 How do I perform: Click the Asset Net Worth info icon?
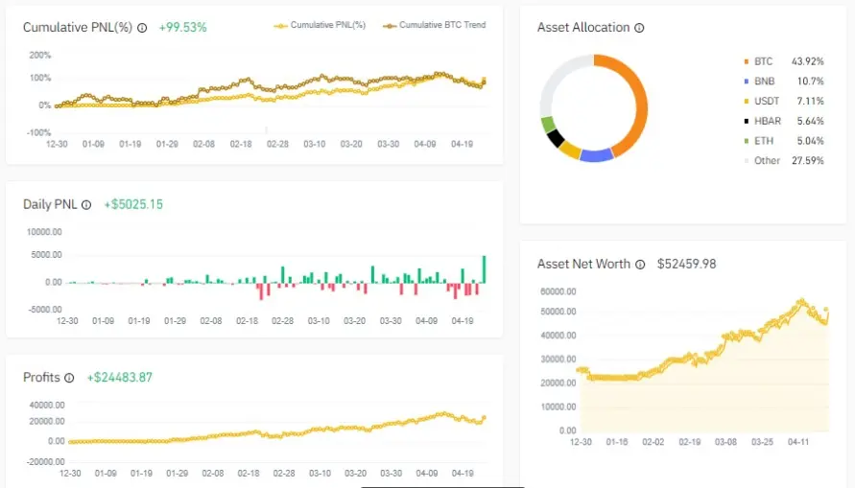[640, 265]
